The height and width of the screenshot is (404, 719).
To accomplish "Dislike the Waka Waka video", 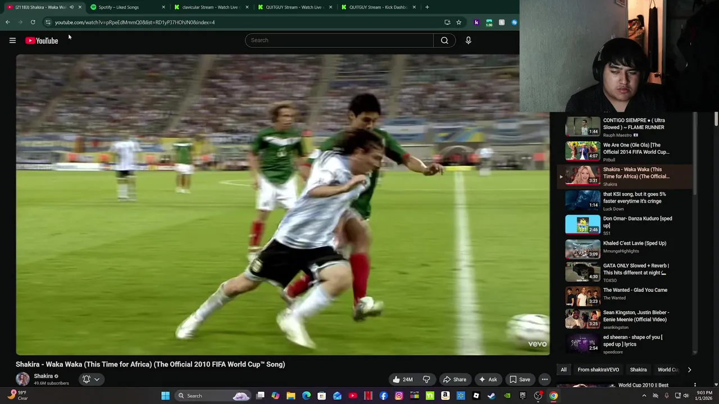I will pos(426,379).
